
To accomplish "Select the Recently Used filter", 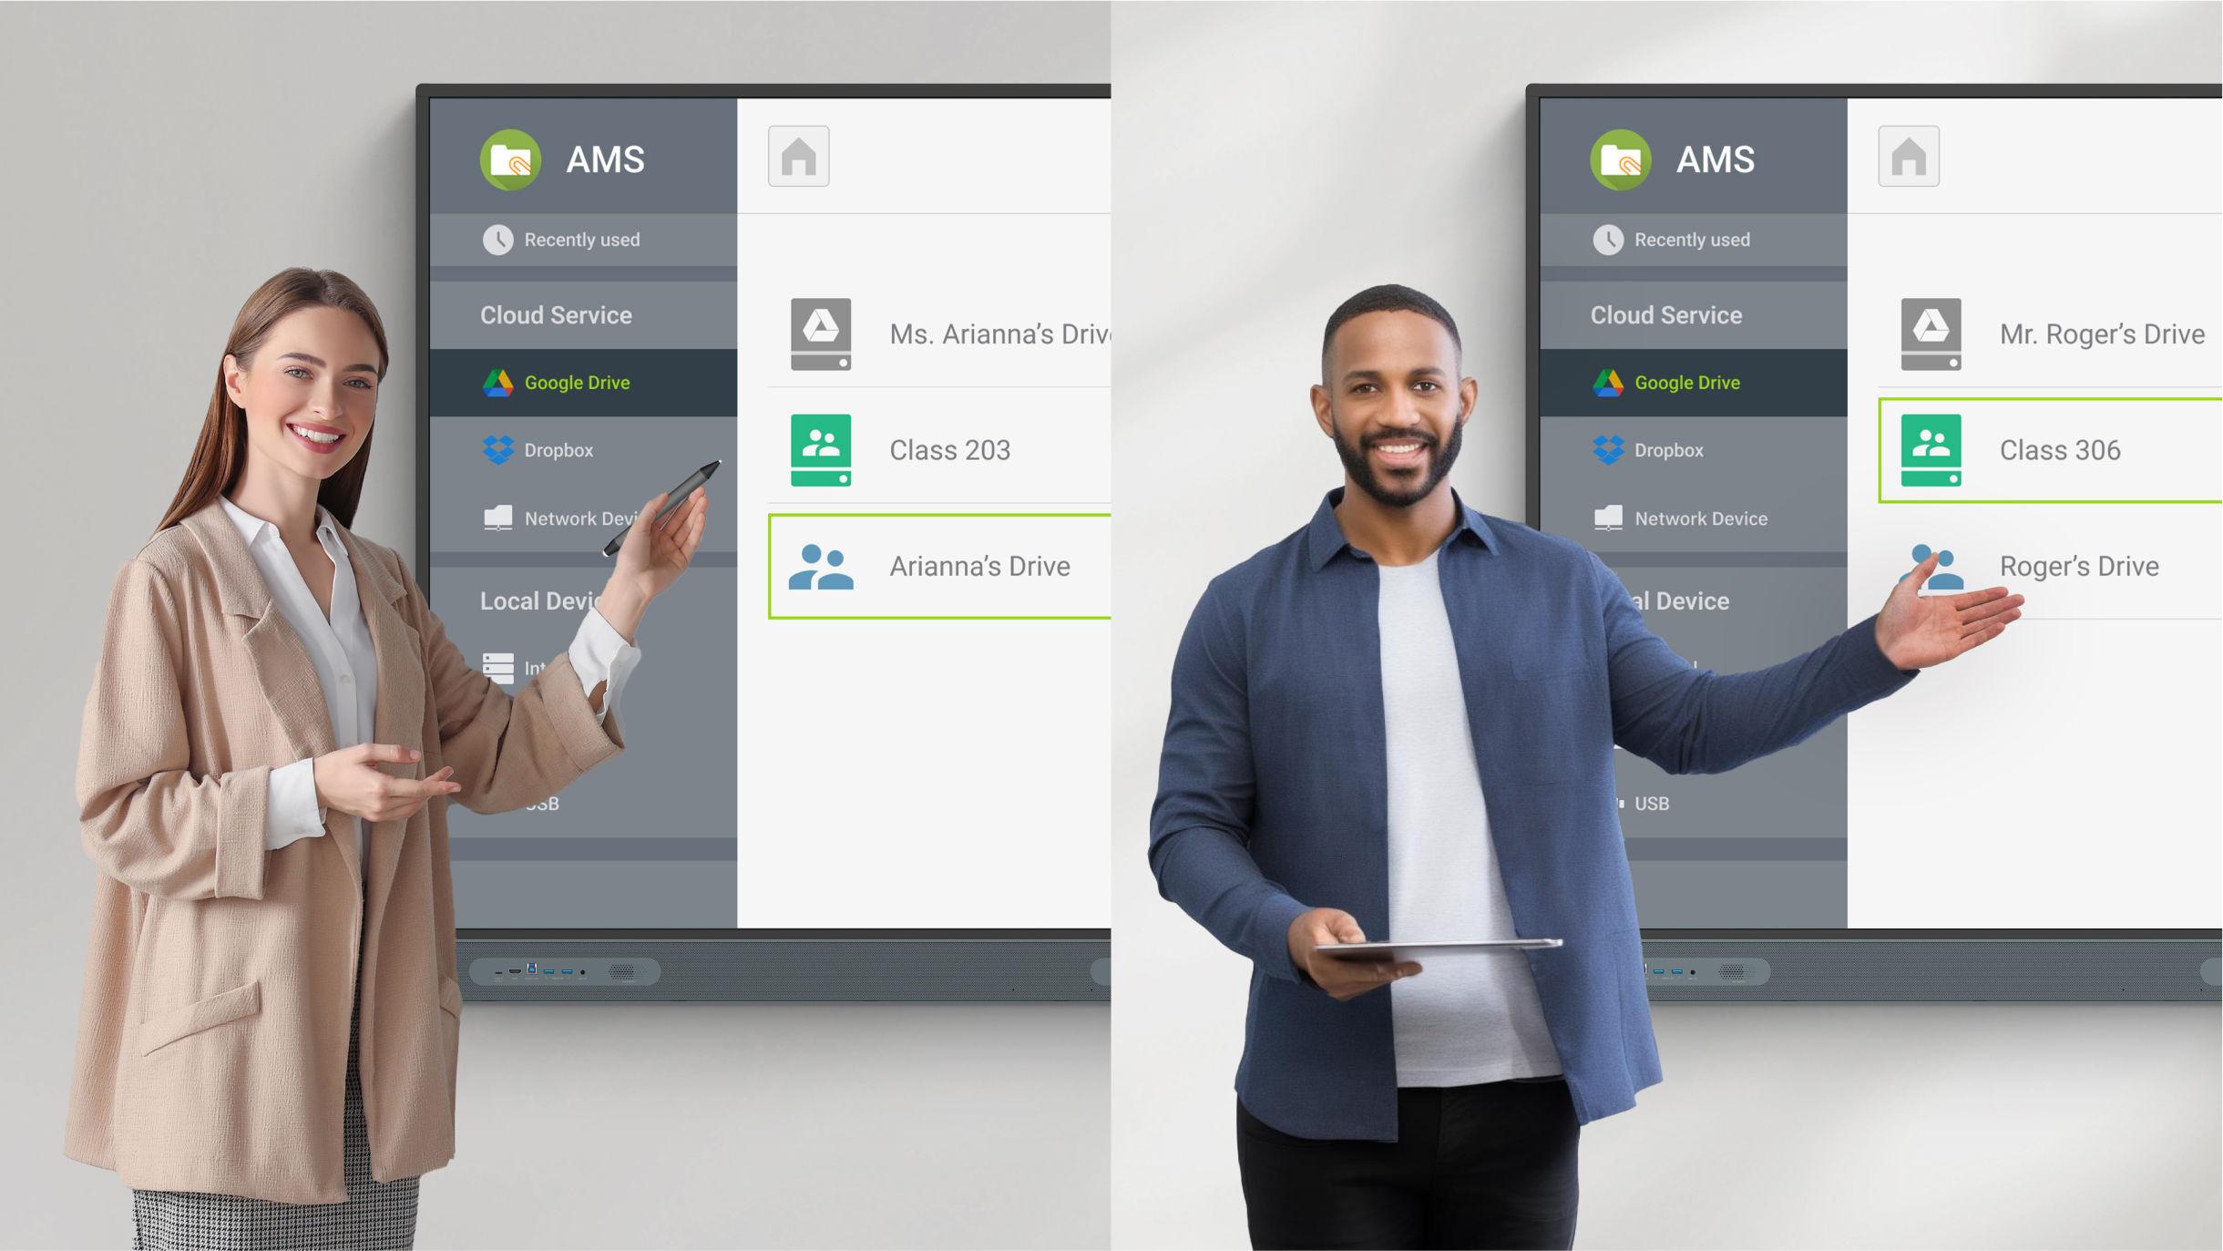I will (x=580, y=239).
